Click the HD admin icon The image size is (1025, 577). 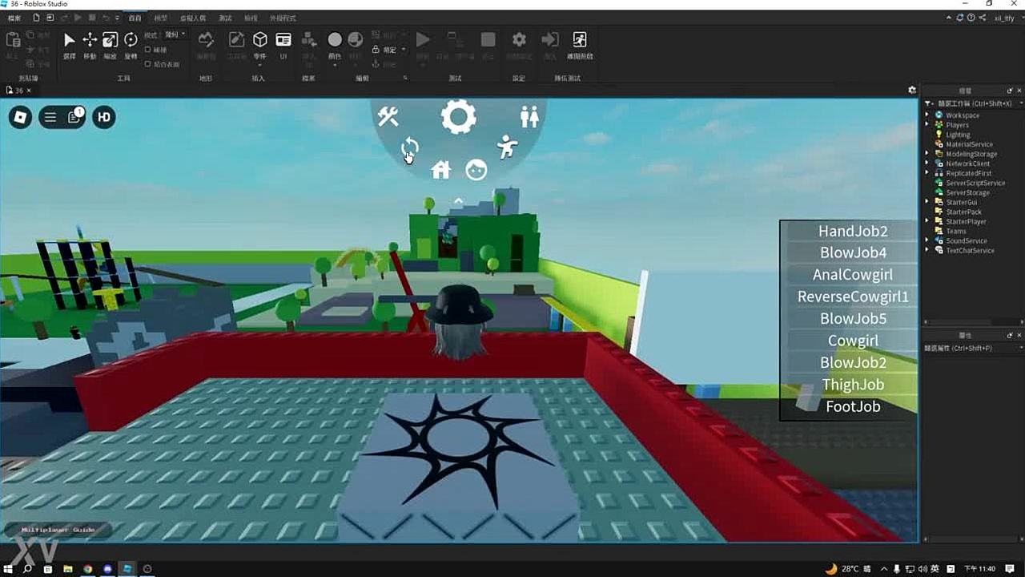point(104,118)
